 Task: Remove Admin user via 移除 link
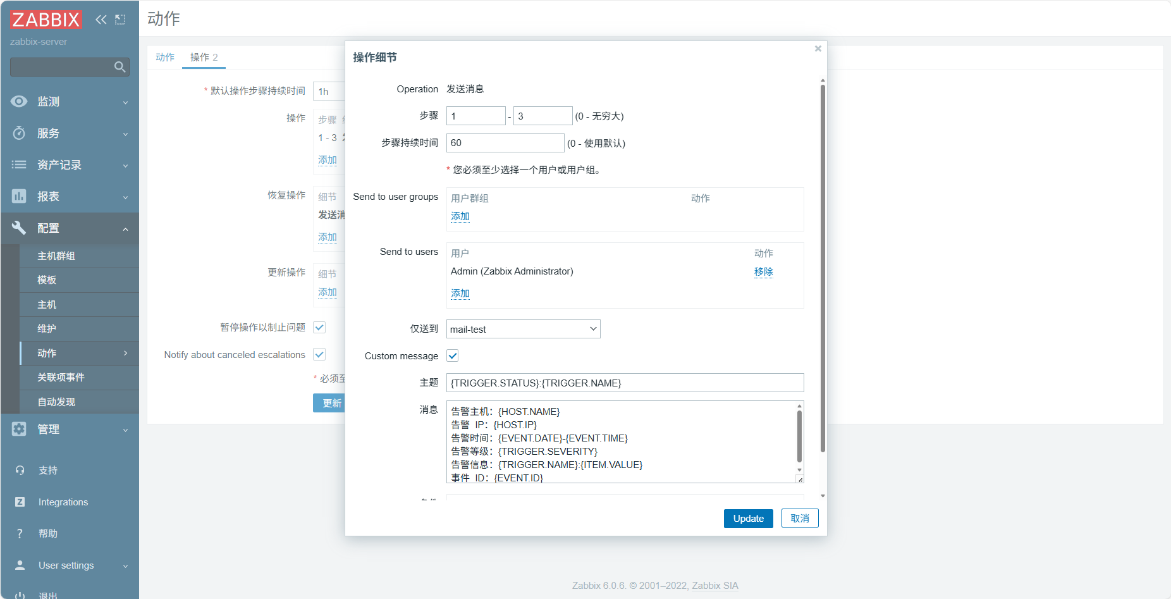[763, 271]
